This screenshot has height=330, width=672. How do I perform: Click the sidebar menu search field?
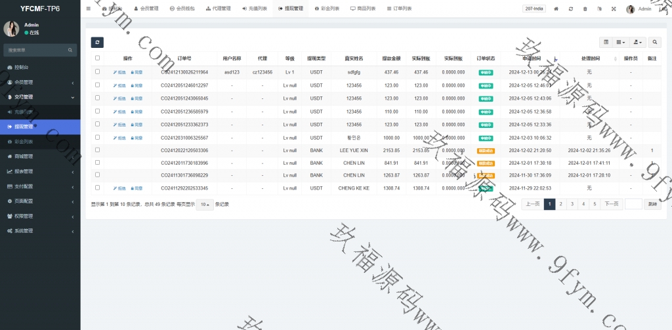(x=36, y=50)
